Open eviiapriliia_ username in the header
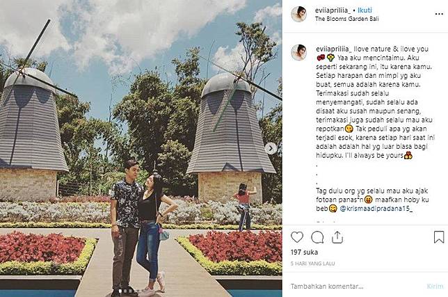This screenshot has width=448, height=297. 333,10
